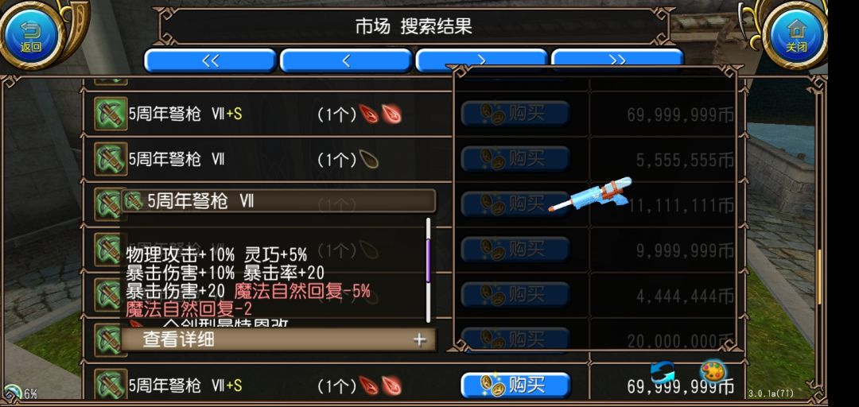859x407 pixels.
Task: Click the purple scrollbar in item stats popup
Action: pos(429,261)
